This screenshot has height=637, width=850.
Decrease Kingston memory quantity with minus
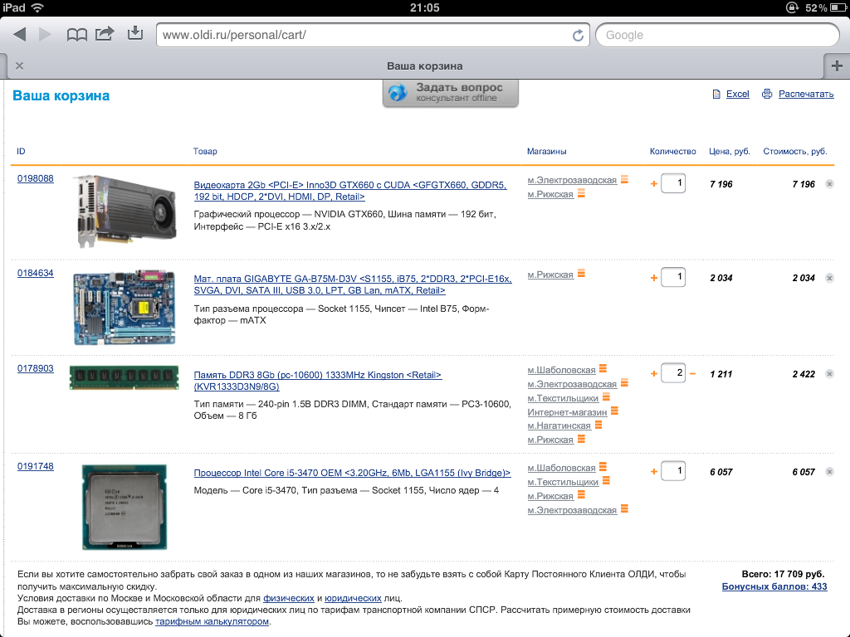point(692,374)
